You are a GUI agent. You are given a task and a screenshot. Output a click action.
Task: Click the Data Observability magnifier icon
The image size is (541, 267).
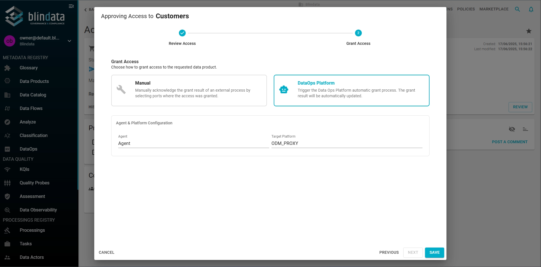7,210
